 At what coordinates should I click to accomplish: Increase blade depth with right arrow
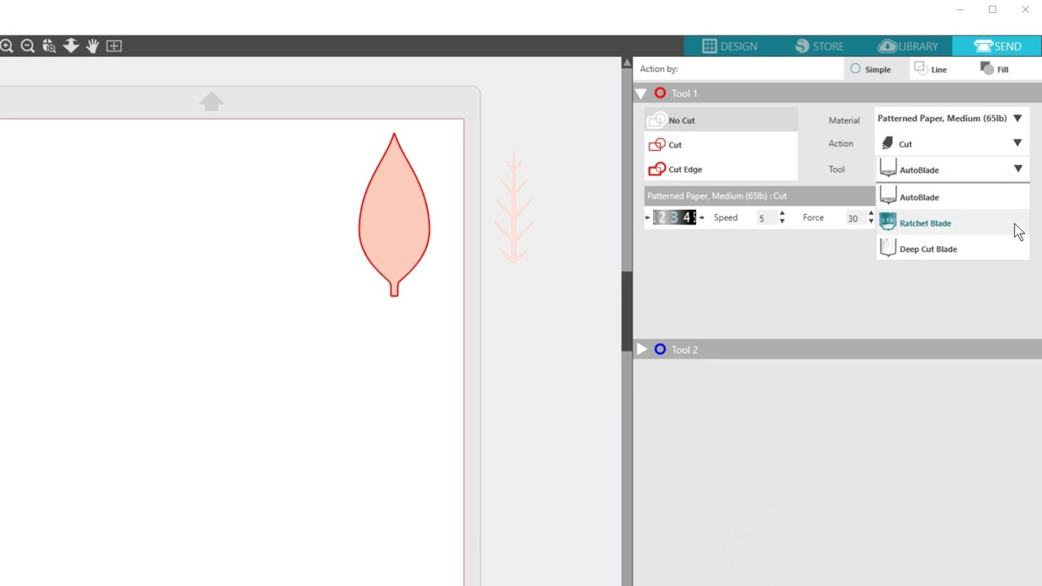[702, 217]
